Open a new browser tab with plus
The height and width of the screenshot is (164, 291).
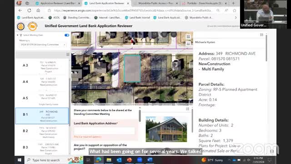click(233, 3)
